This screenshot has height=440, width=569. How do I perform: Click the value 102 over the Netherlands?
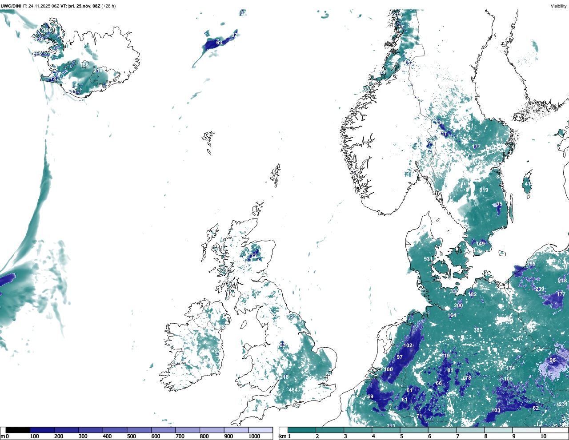[408, 345]
